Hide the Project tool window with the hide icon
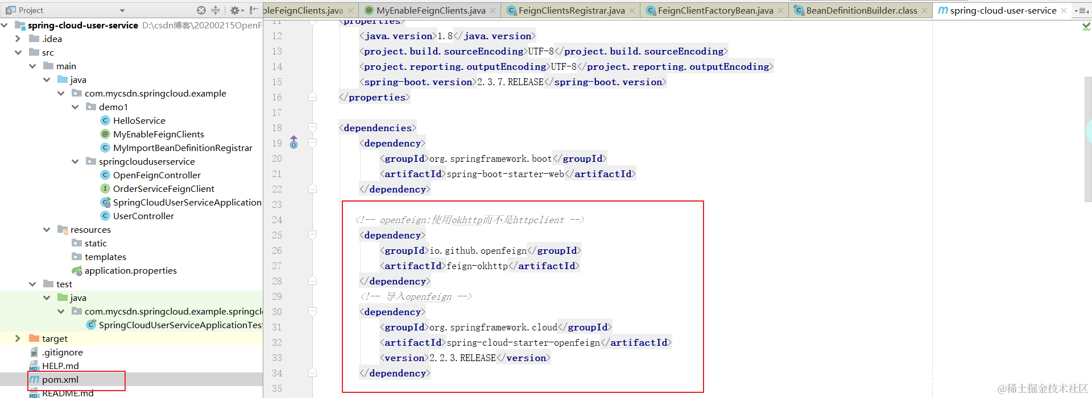This screenshot has height=398, width=1092. [254, 10]
